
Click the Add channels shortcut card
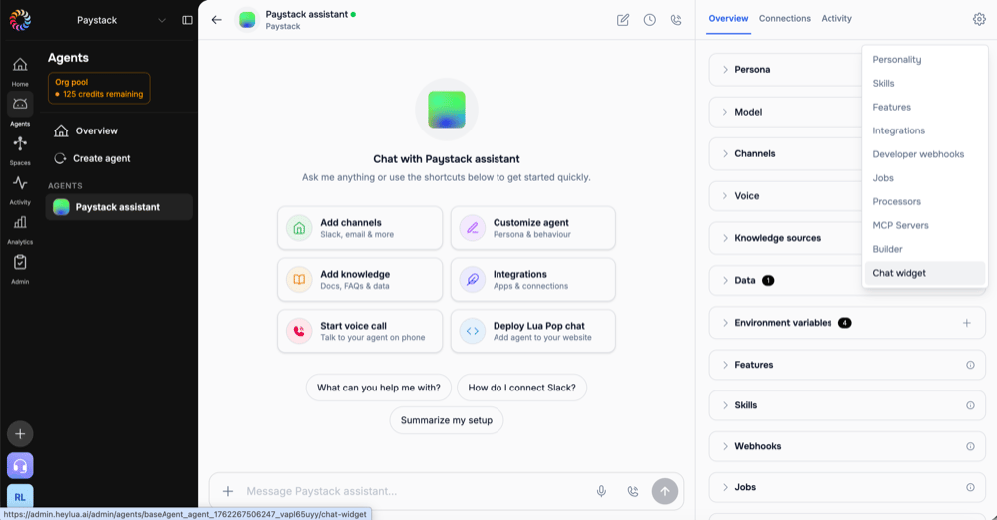(x=360, y=228)
